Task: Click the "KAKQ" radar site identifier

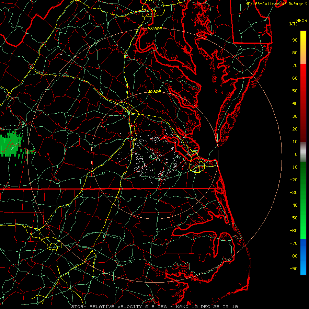Action: (182, 307)
